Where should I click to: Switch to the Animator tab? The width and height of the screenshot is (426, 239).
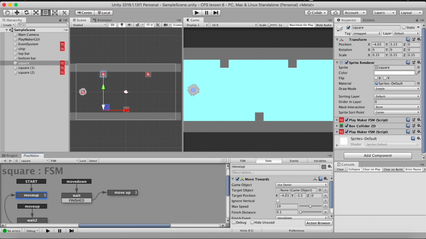[x=102, y=20]
